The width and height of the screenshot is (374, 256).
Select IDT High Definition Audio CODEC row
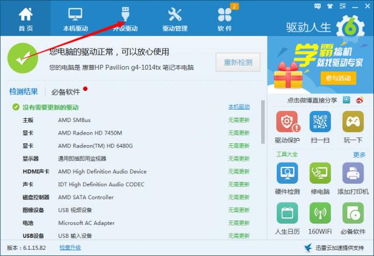pyautogui.click(x=136, y=184)
